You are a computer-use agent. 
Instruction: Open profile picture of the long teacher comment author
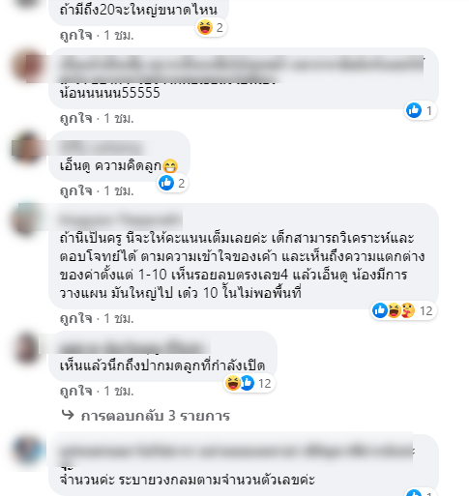[x=28, y=220]
